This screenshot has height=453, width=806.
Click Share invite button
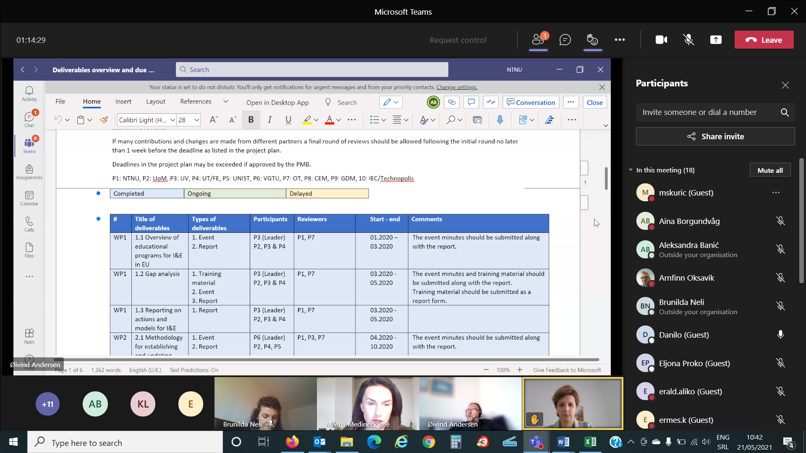(715, 136)
